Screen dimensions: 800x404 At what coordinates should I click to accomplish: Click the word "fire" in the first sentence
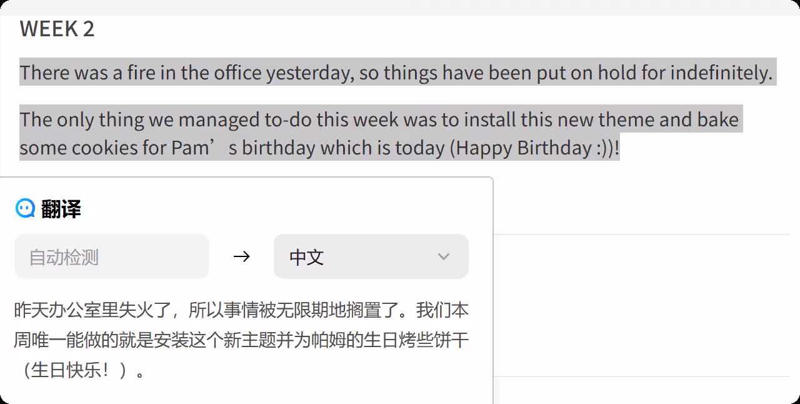(141, 73)
